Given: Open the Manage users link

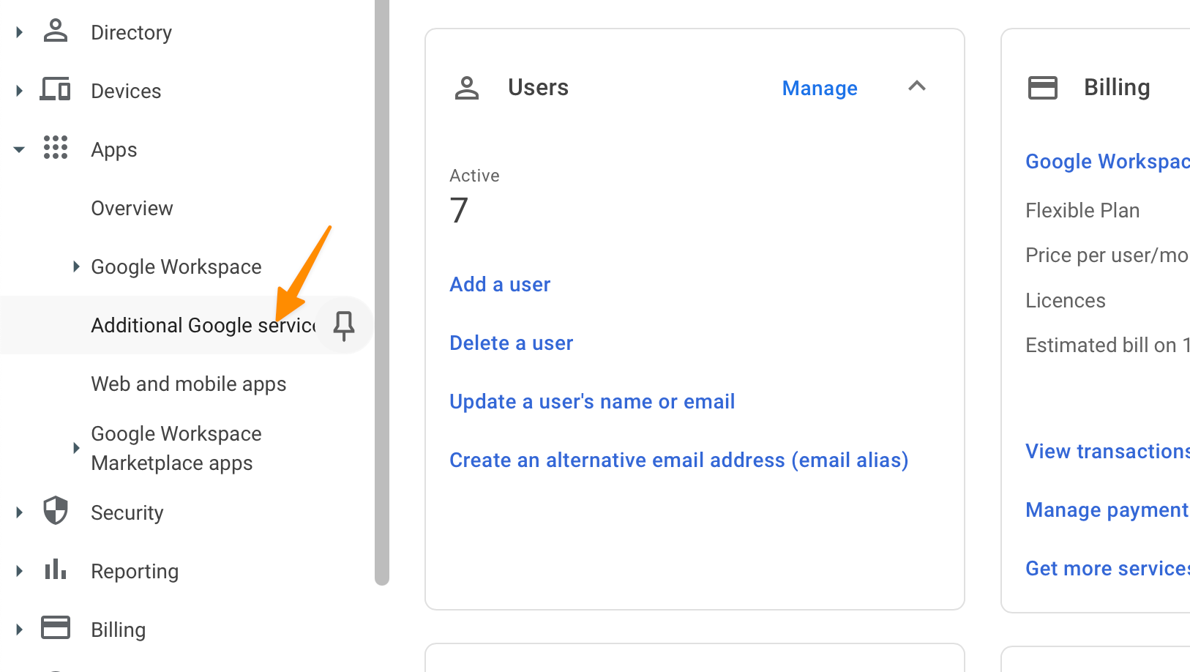Looking at the screenshot, I should click(x=819, y=89).
